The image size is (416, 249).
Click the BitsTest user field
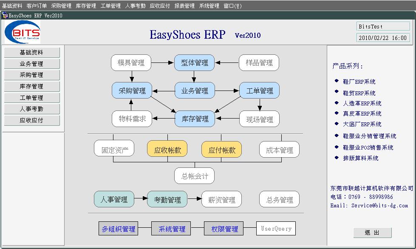pos(383,26)
